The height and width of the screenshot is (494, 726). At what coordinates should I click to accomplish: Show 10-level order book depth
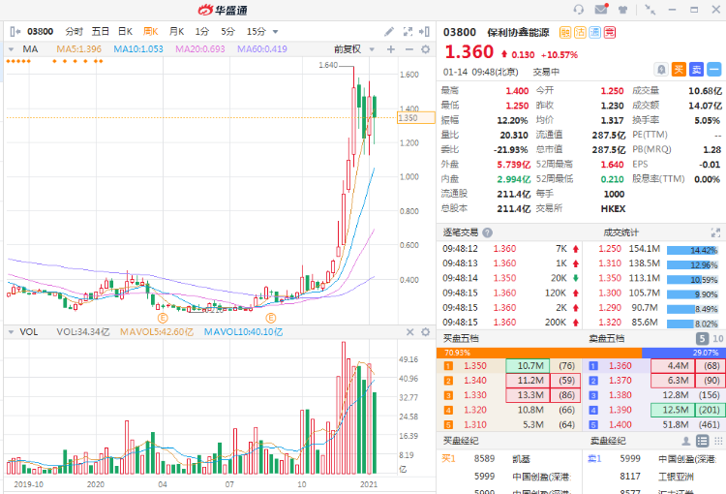pos(717,339)
